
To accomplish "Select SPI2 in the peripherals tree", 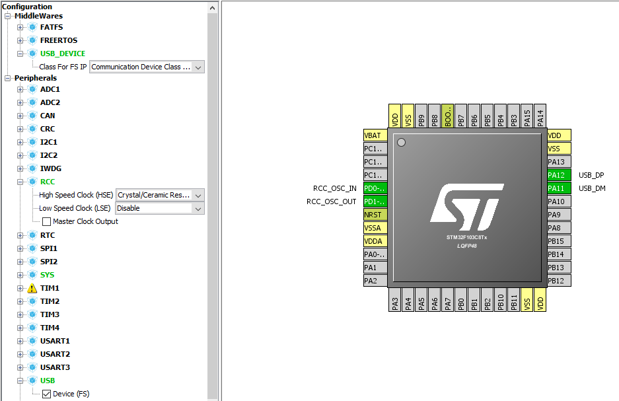I will (49, 262).
